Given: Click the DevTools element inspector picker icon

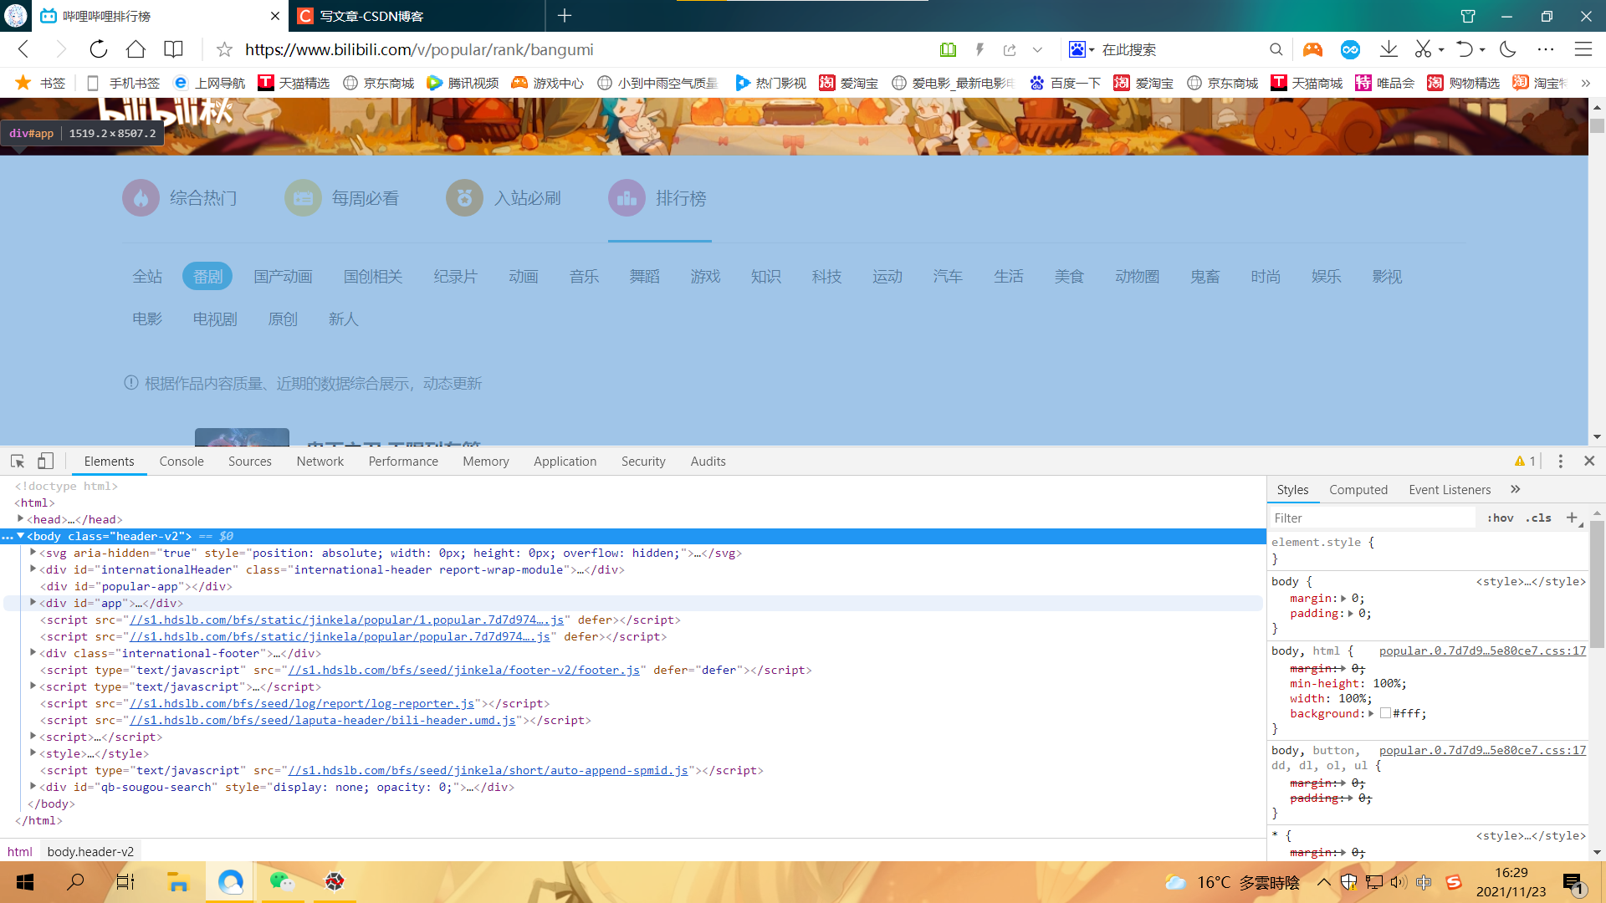Looking at the screenshot, I should pos(18,461).
